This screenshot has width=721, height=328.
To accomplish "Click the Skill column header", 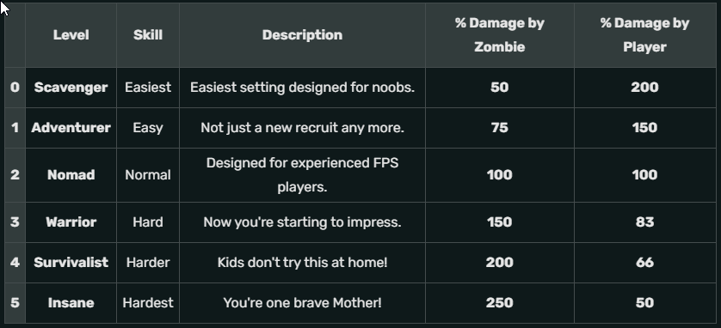I will point(148,35).
